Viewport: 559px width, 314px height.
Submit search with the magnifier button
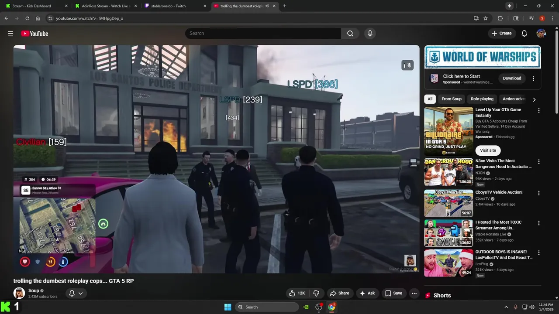[350, 34]
